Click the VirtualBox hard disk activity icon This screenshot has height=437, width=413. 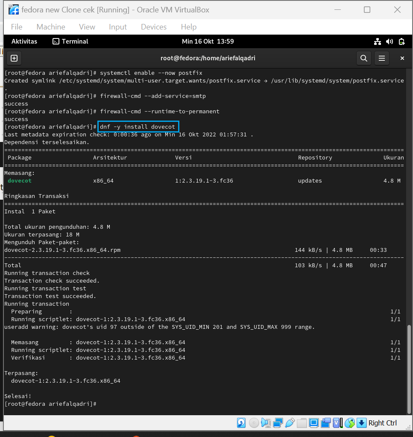pos(241,423)
